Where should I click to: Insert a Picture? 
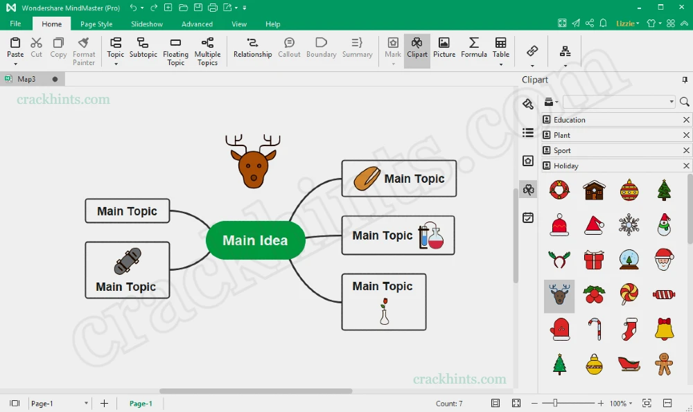pos(444,48)
